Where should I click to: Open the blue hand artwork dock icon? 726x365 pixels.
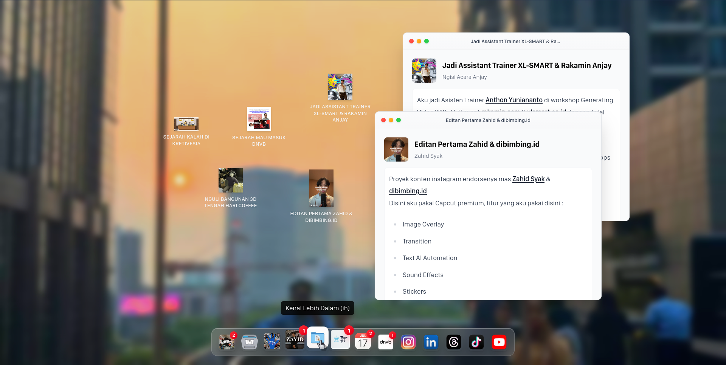pos(272,342)
